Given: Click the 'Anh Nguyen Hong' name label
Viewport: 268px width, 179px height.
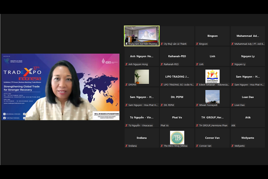Looking at the screenshot, I should (138, 64).
